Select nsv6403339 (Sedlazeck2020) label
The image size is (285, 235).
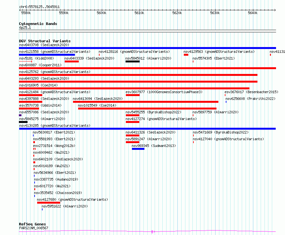coord(89,58)
